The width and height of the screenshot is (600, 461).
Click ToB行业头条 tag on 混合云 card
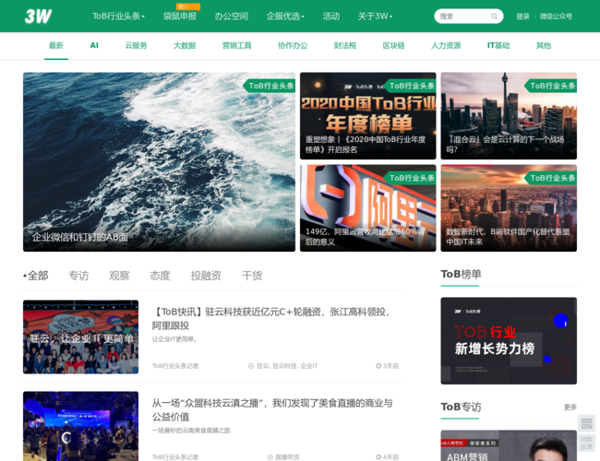[551, 86]
